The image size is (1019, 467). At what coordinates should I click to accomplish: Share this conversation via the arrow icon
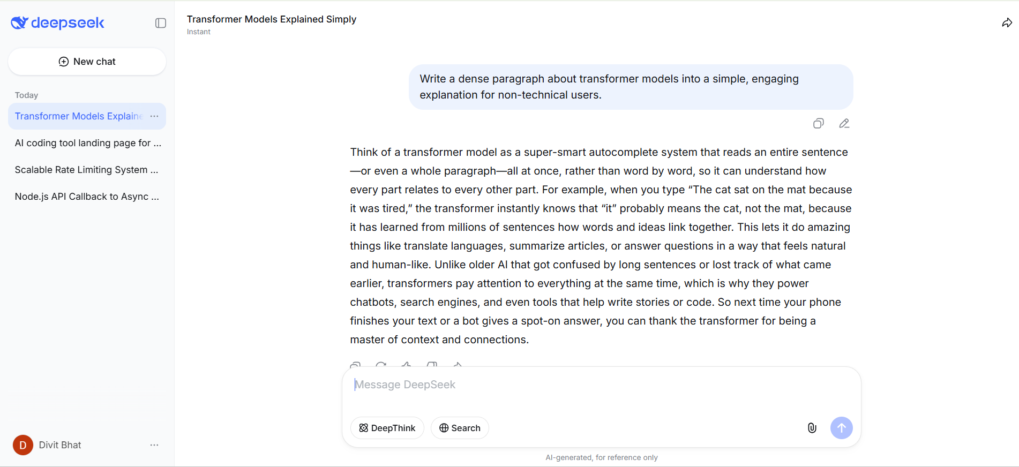pyautogui.click(x=1007, y=22)
